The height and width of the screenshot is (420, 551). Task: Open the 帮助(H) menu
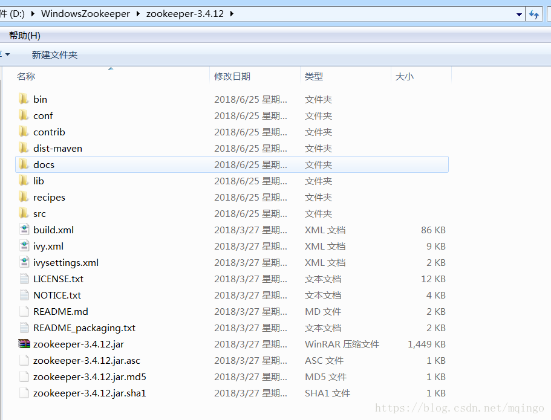click(25, 36)
